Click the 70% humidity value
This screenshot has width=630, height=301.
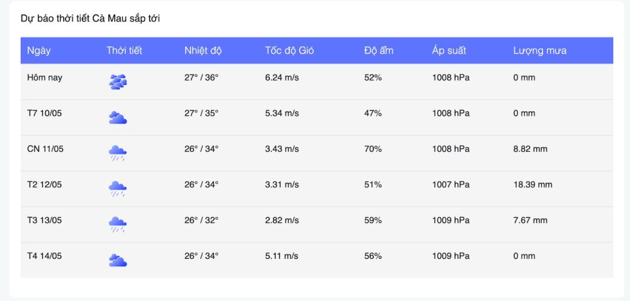[373, 149]
